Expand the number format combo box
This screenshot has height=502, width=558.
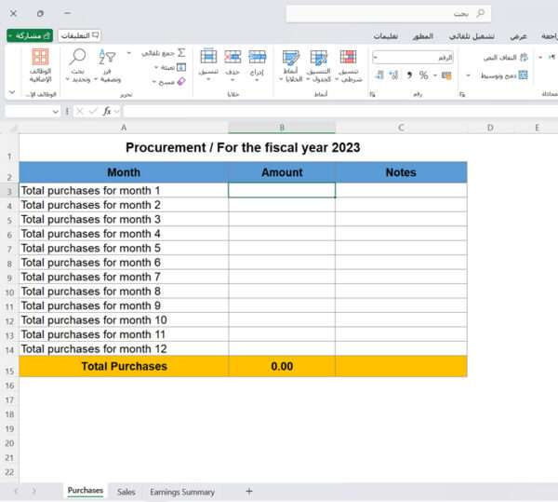click(x=376, y=58)
